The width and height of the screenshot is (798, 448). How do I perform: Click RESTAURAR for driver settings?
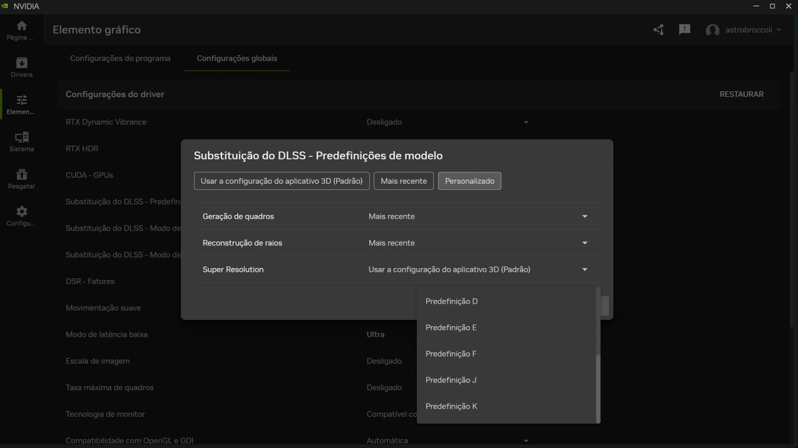pyautogui.click(x=741, y=94)
